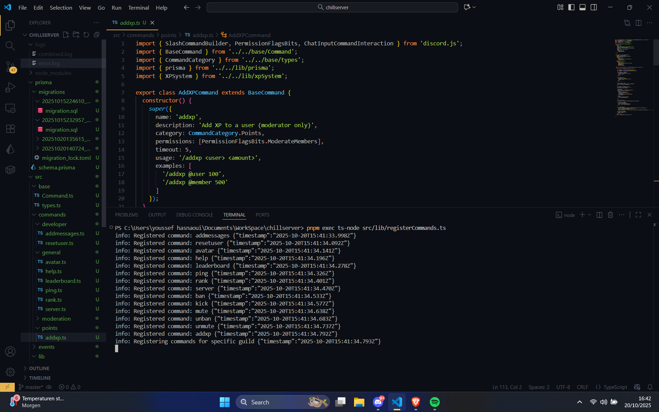Refresh the explorer file tree
659x412 pixels.
[x=86, y=35]
